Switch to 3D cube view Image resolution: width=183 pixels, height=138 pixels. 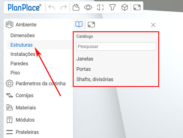[x=125, y=7]
